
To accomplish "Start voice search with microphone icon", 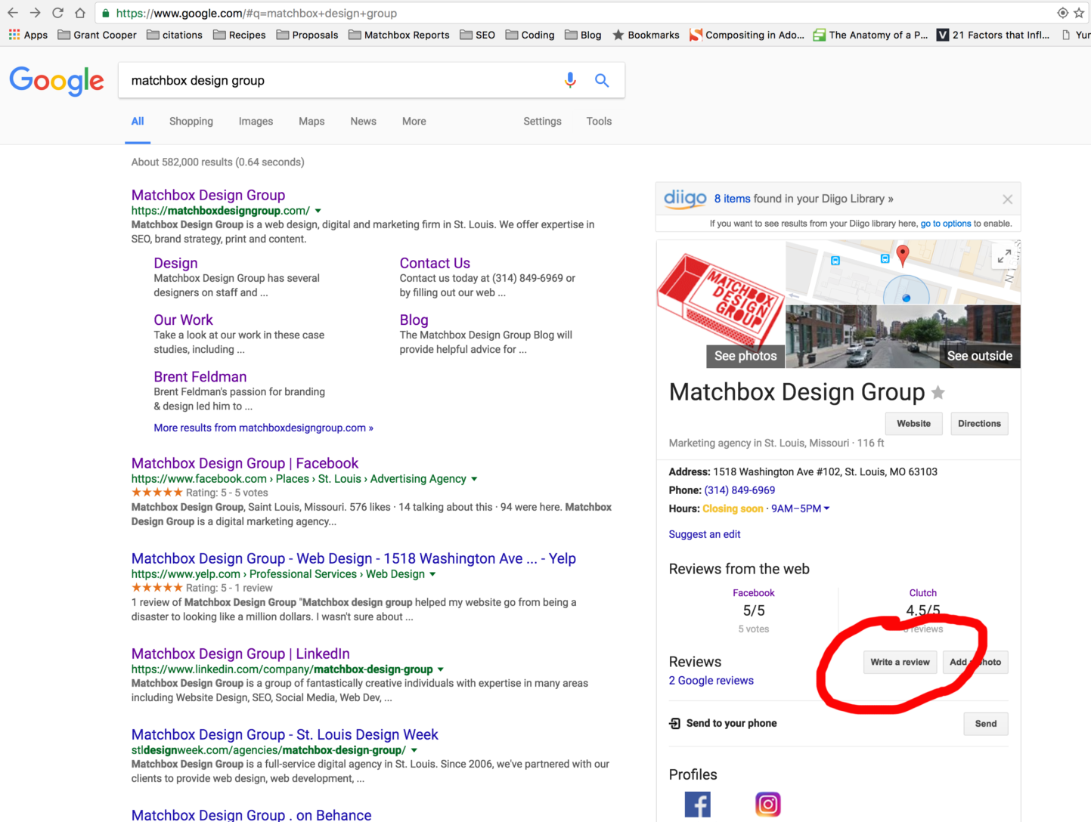I will tap(570, 80).
